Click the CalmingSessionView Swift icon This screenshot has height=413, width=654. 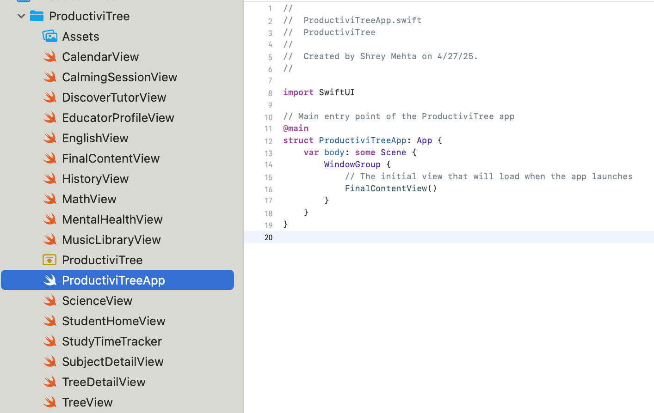50,77
